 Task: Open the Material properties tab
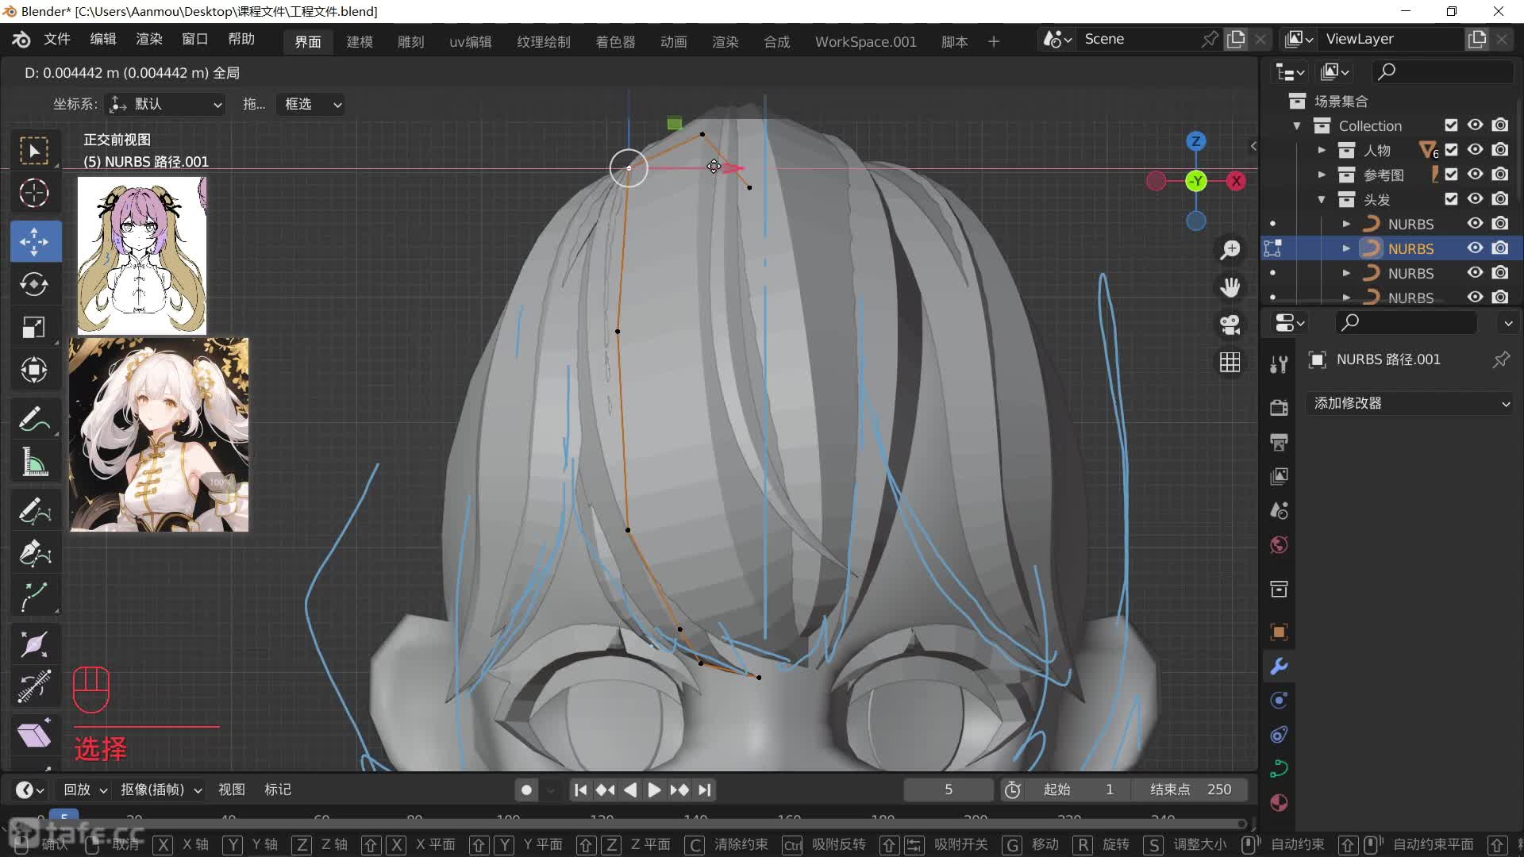coord(1279,803)
